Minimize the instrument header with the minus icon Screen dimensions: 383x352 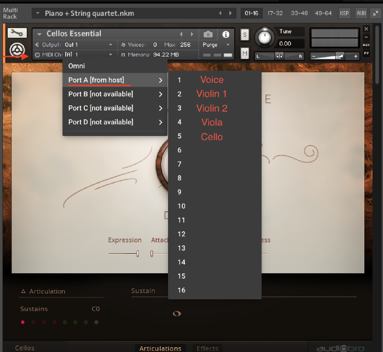tap(366, 37)
